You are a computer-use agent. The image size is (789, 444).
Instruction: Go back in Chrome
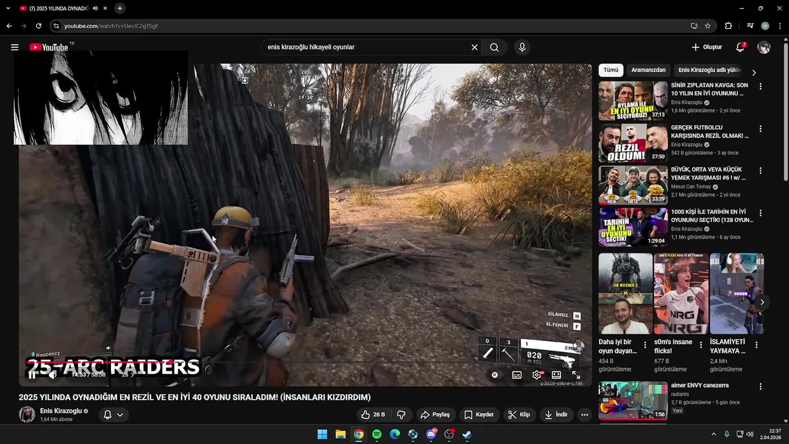click(x=9, y=26)
